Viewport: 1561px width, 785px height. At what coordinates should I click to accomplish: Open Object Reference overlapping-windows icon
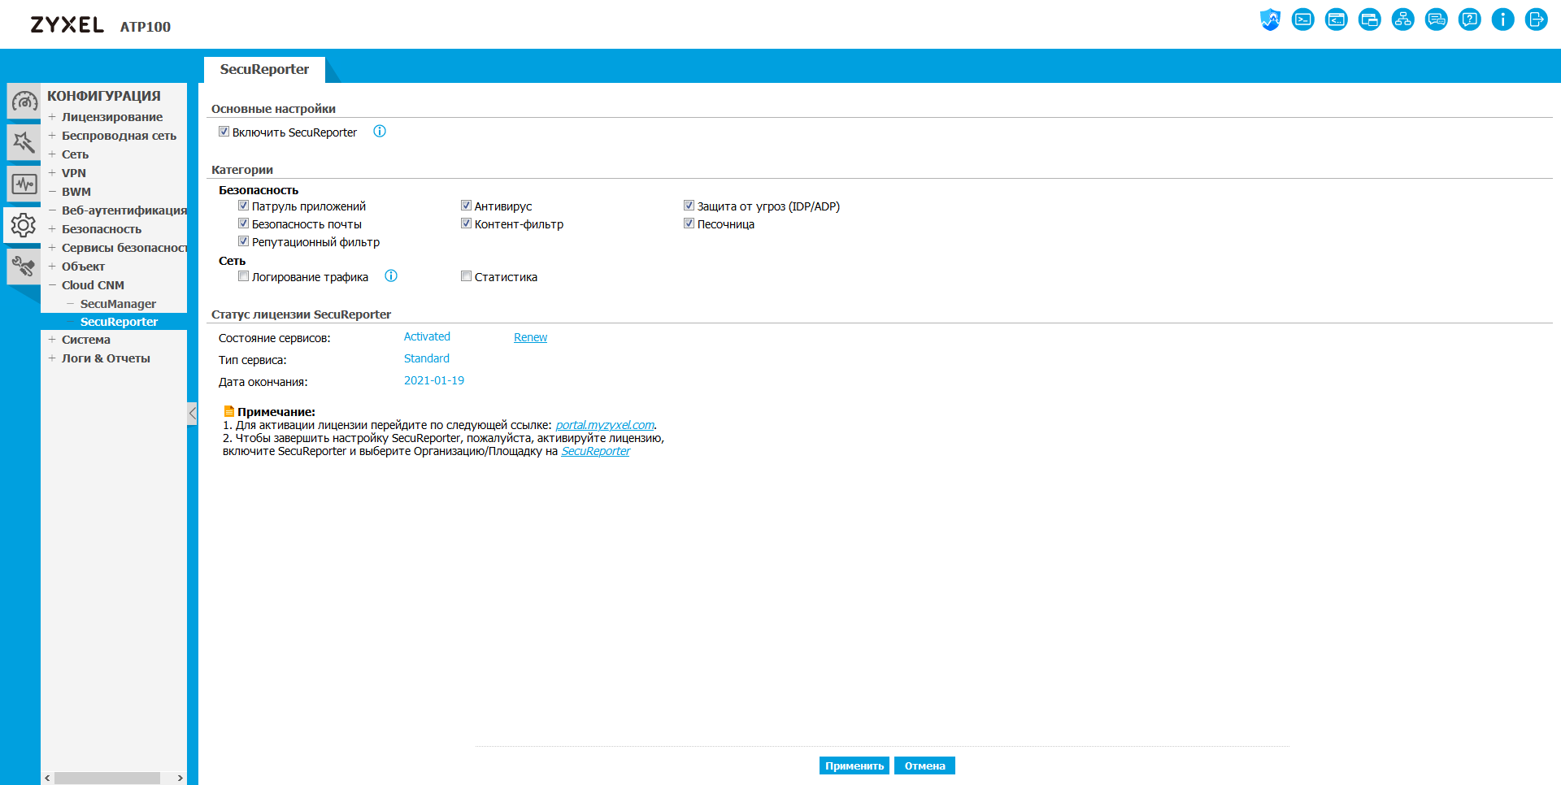[x=1370, y=20]
